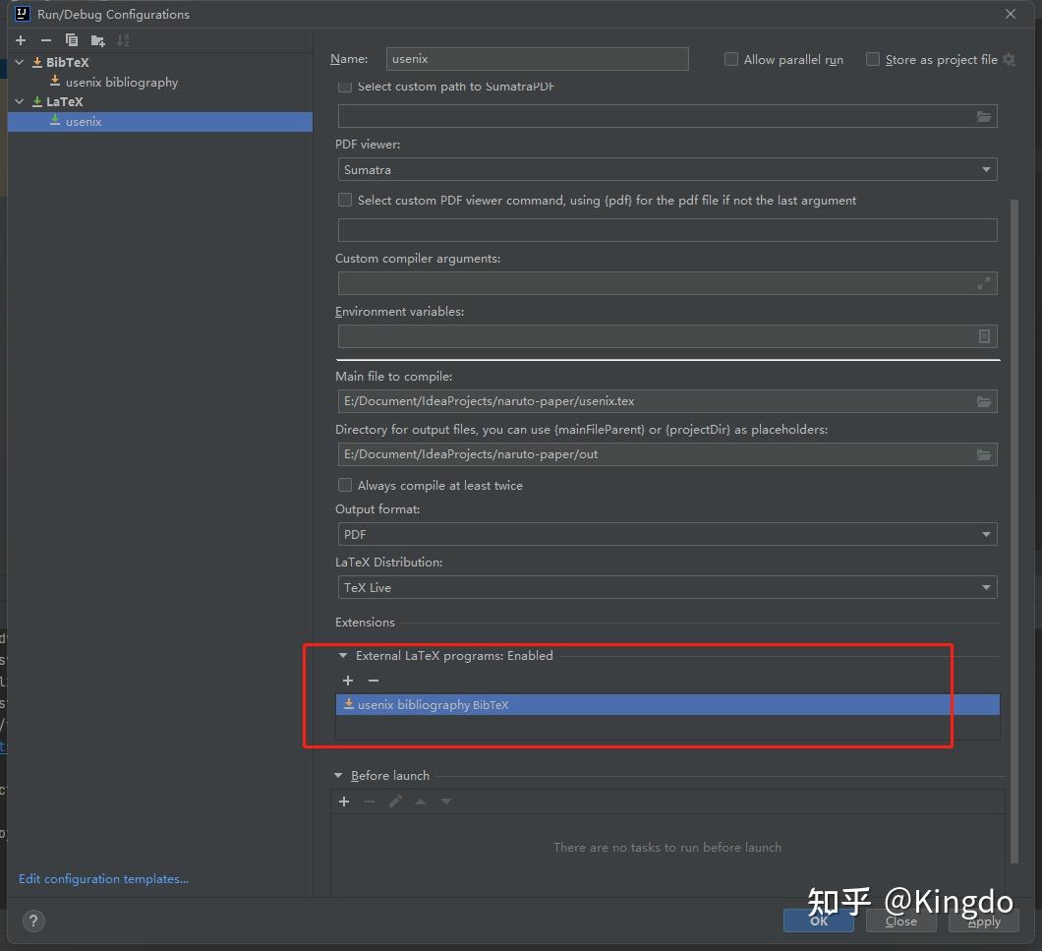Viewport: 1042px width, 951px height.
Task: Copy the selected configuration
Action: [x=70, y=40]
